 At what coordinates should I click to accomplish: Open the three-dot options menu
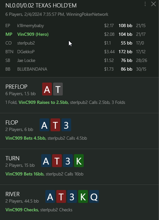click(x=145, y=4)
